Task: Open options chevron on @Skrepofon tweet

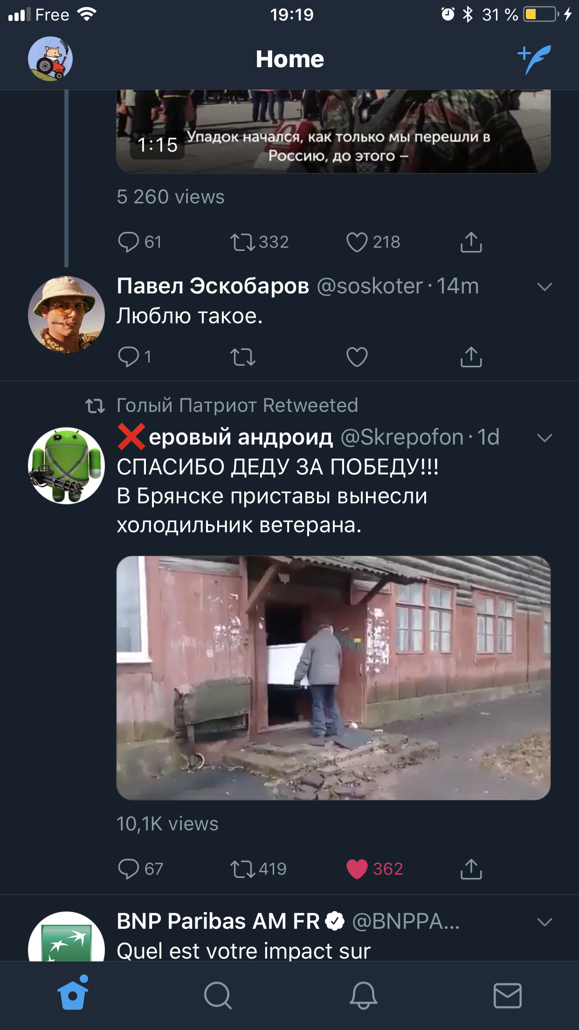Action: tap(545, 438)
